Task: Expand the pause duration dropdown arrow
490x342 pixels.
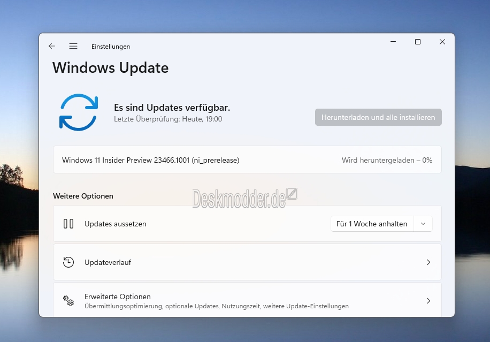Action: click(423, 224)
